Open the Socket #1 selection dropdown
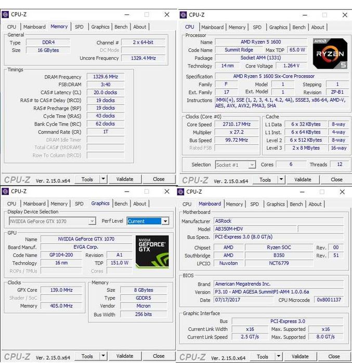 pyautogui.click(x=252, y=165)
